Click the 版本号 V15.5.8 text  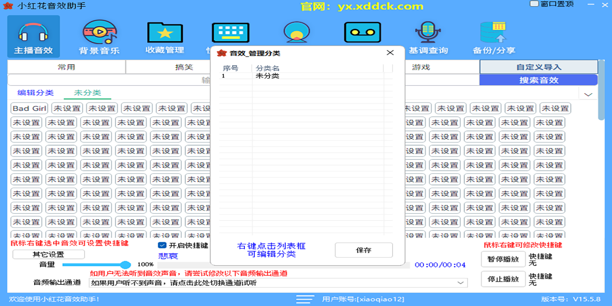click(x=571, y=299)
